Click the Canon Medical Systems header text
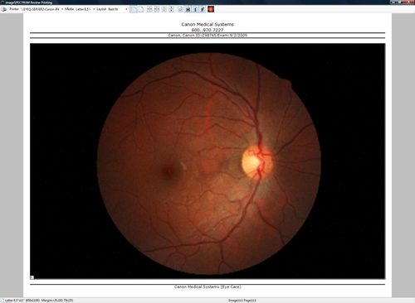415x303 pixels. coord(207,24)
